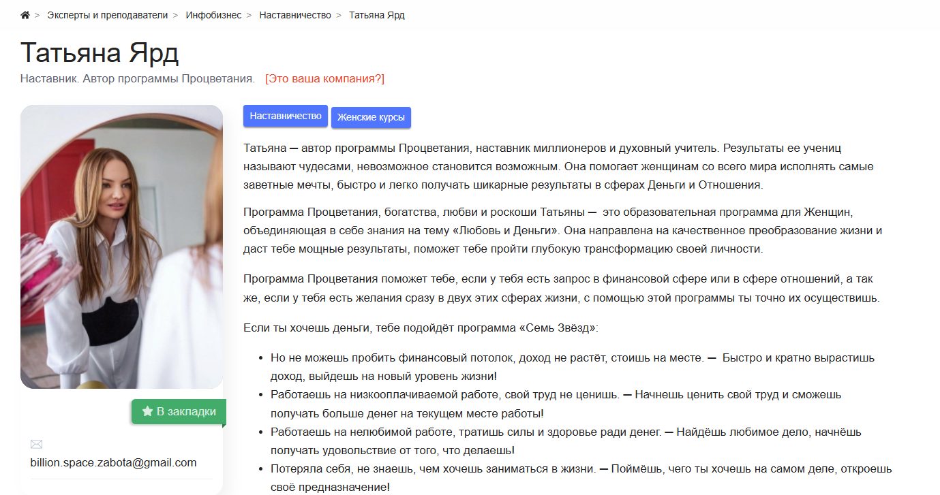Click Татьяна Ярд's profile photo

coord(121,245)
